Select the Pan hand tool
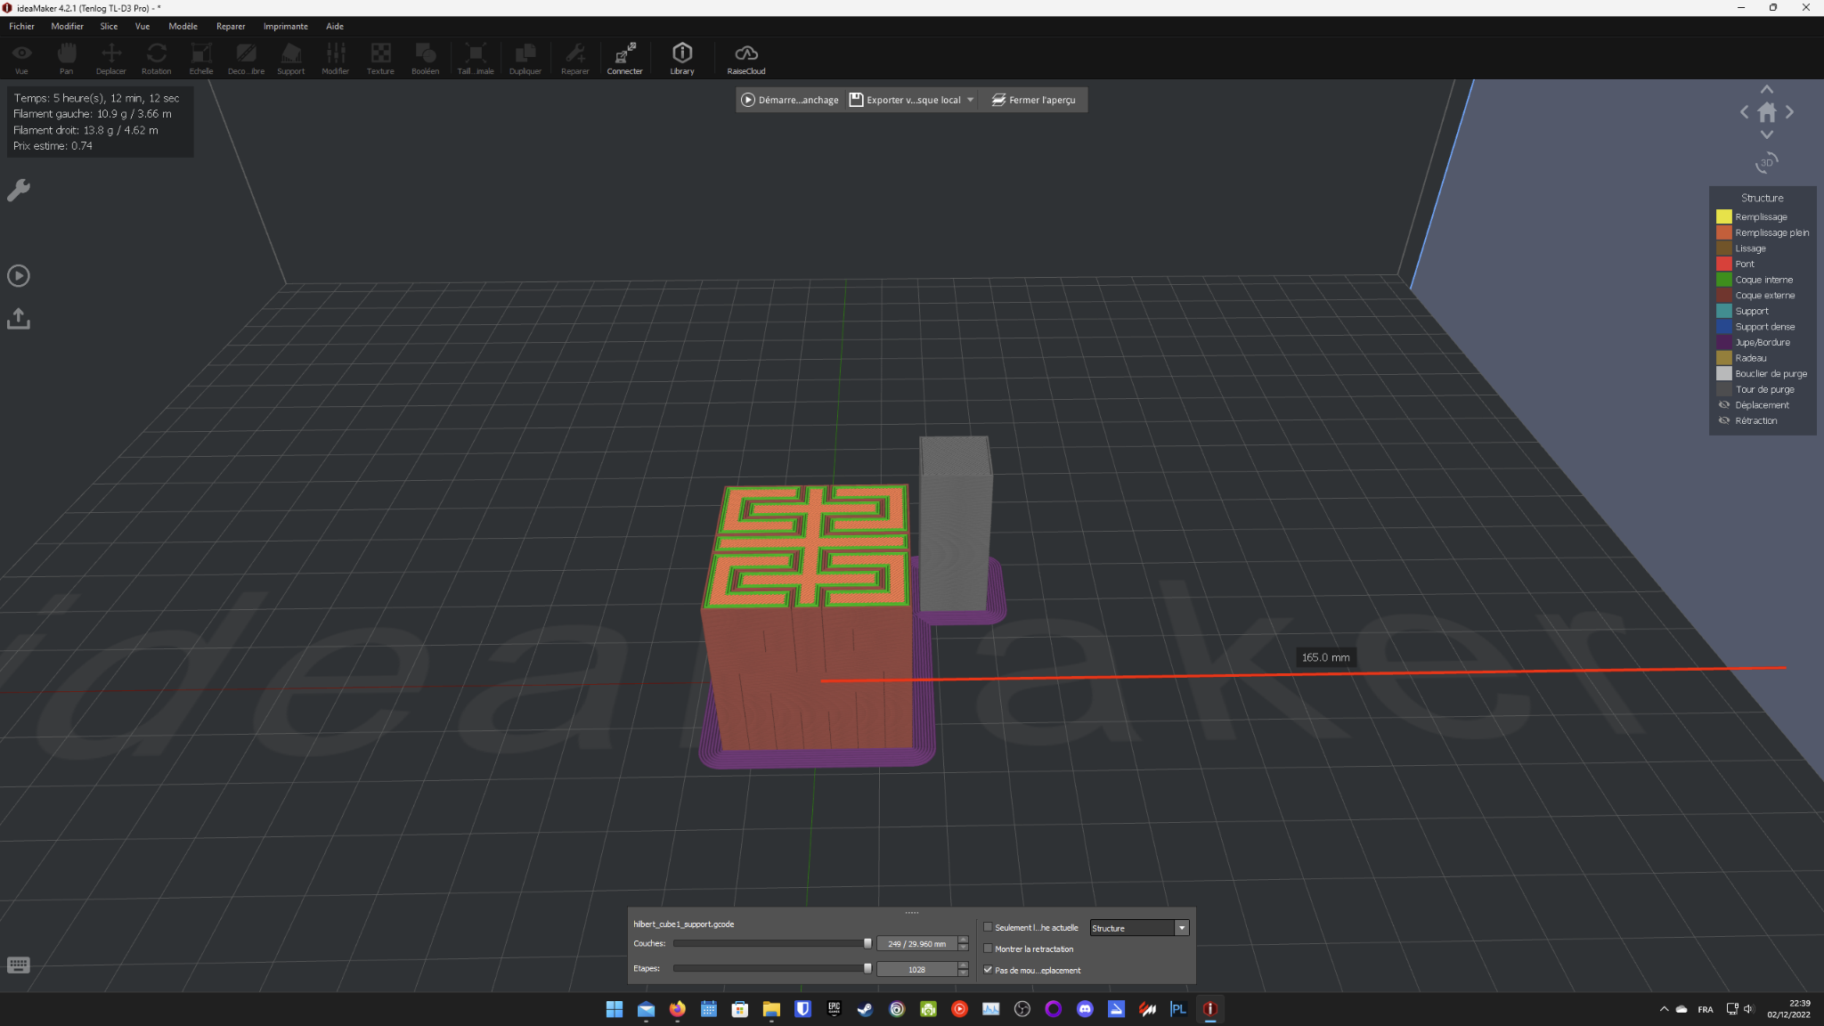Image resolution: width=1824 pixels, height=1026 pixels. coord(67,59)
